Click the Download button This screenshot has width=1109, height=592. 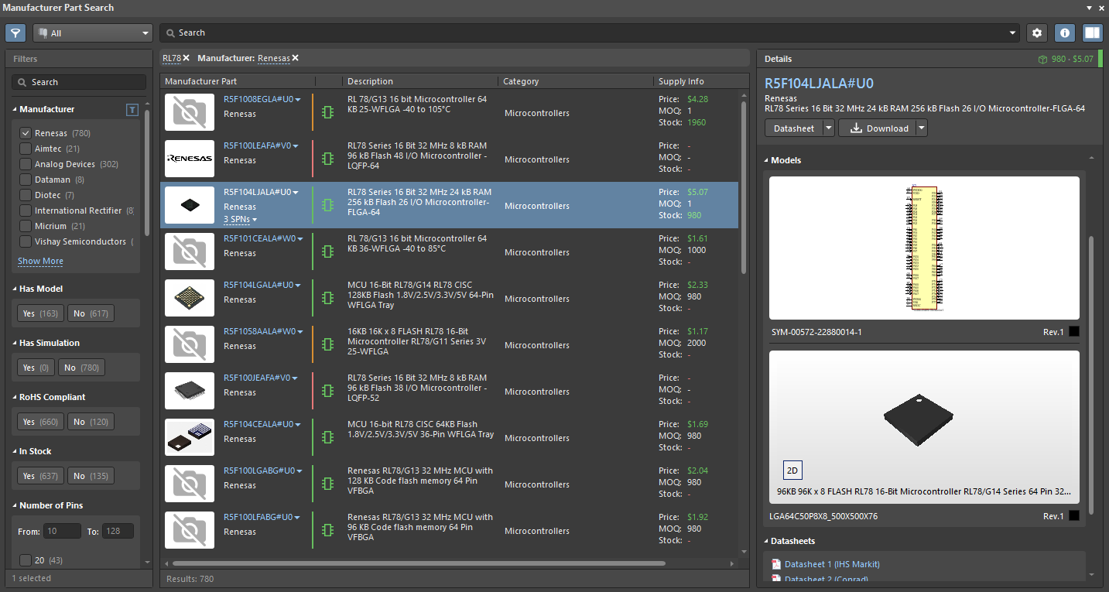(878, 128)
